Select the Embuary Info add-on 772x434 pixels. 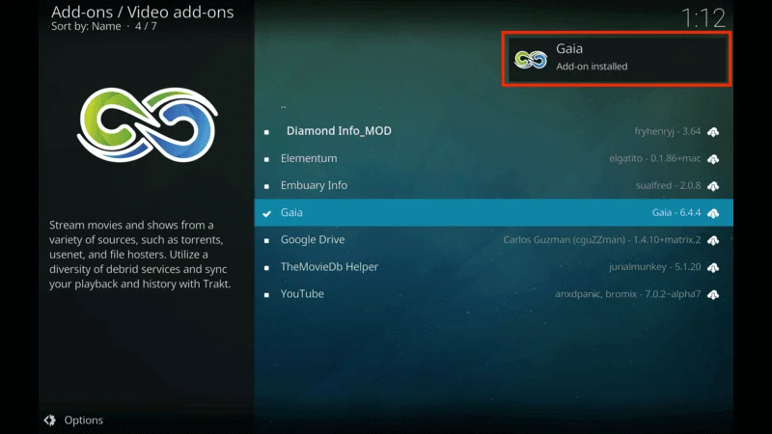pos(493,185)
